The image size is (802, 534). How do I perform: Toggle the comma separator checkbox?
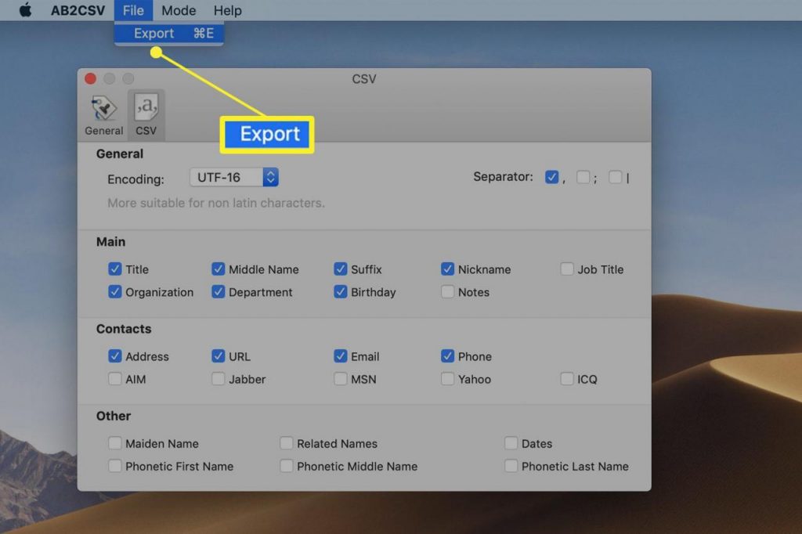pyautogui.click(x=551, y=177)
